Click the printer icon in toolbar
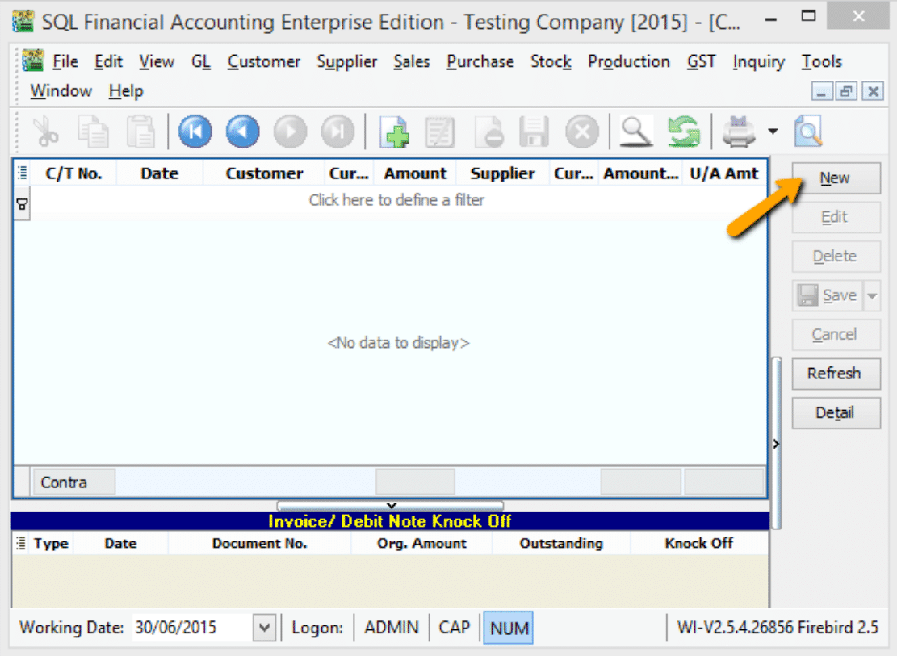Image resolution: width=897 pixels, height=656 pixels. point(738,132)
